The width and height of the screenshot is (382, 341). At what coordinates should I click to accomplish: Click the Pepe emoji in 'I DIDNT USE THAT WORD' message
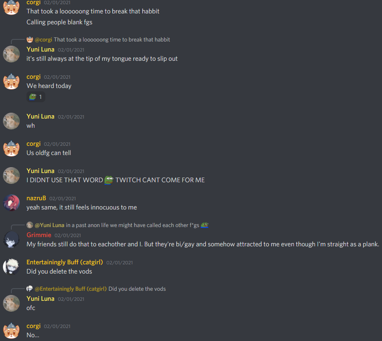click(109, 180)
